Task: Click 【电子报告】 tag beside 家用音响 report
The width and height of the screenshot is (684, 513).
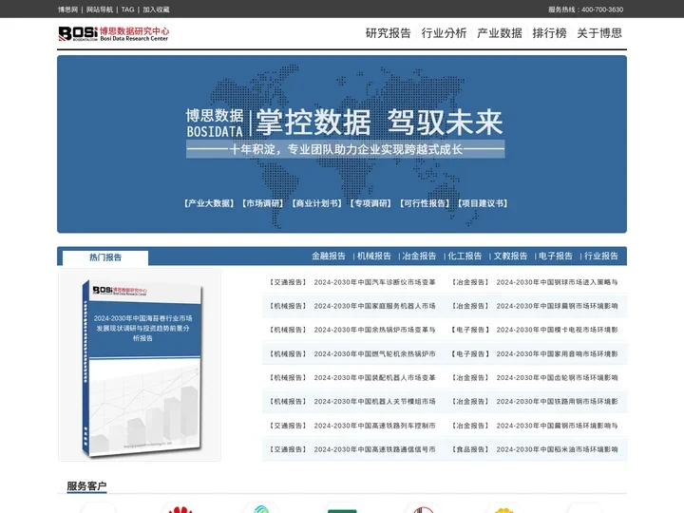Action: click(470, 353)
